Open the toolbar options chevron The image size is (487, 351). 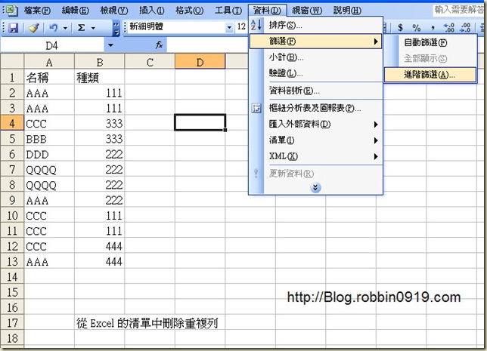click(x=116, y=29)
